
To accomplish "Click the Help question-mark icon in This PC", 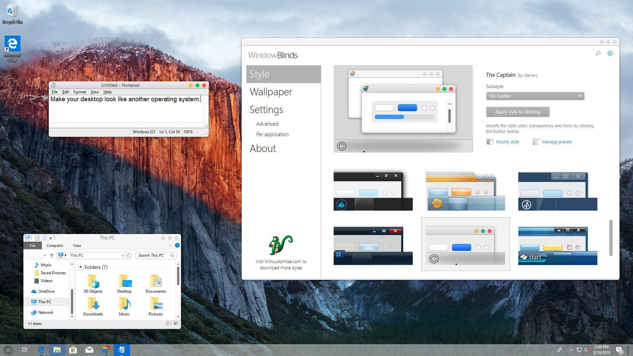I will pos(177,245).
